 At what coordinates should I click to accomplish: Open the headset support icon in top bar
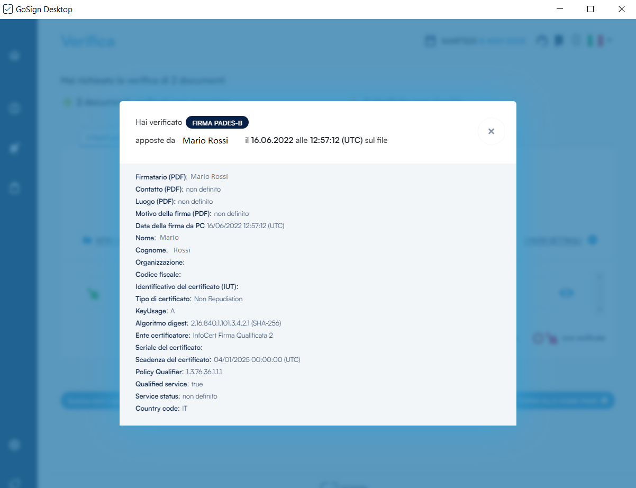542,41
